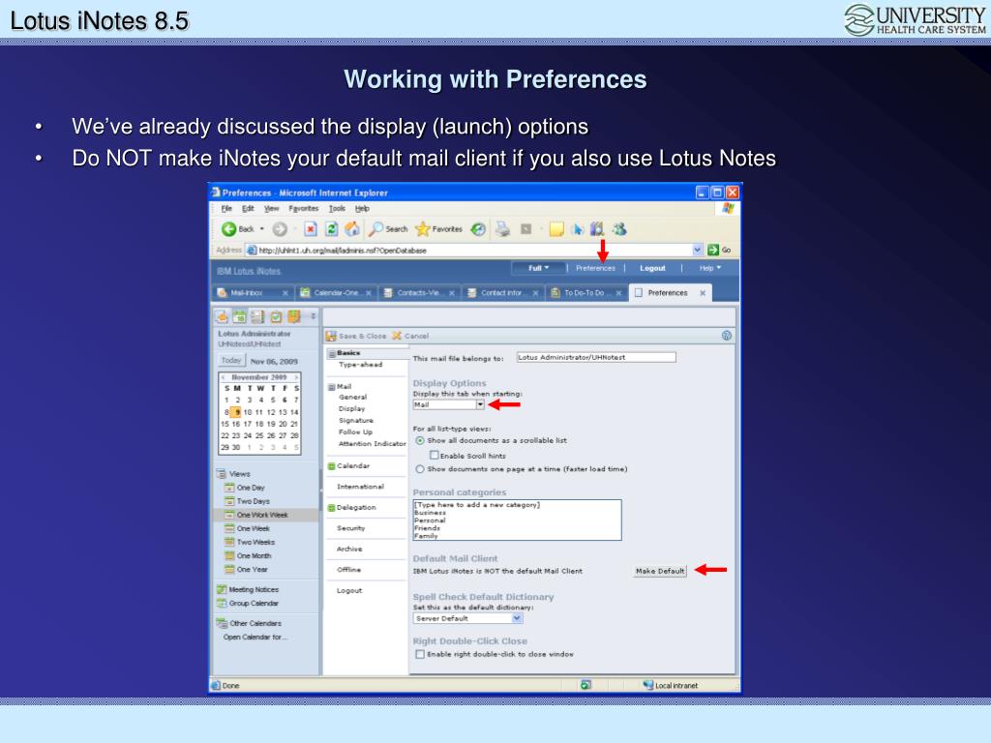Click the Print printer icon
Viewport: 991px width, 743px height.
(502, 228)
